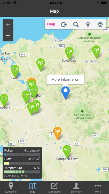The image size is (109, 194).
Task: Open the map layers icon
Action: point(100,24)
